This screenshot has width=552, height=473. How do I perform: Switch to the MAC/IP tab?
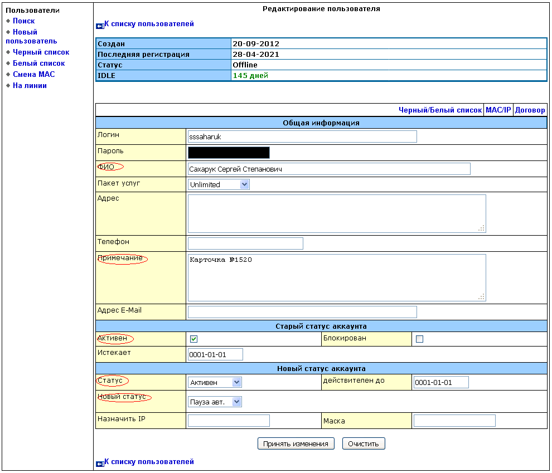(x=498, y=110)
